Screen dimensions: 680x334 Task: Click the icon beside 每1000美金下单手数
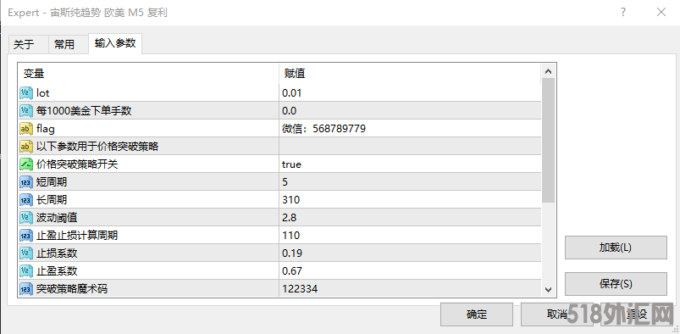(26, 111)
